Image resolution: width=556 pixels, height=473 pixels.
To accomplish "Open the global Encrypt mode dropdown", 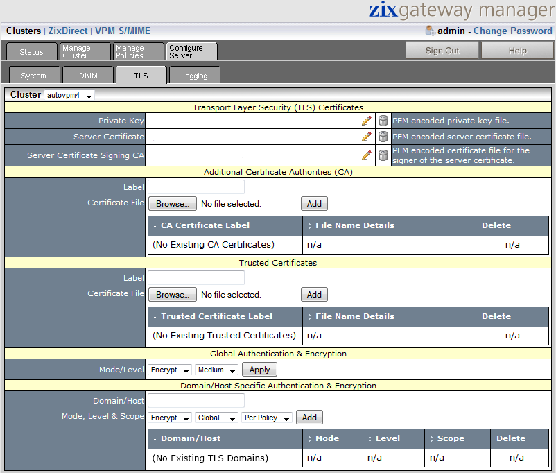I will (169, 370).
